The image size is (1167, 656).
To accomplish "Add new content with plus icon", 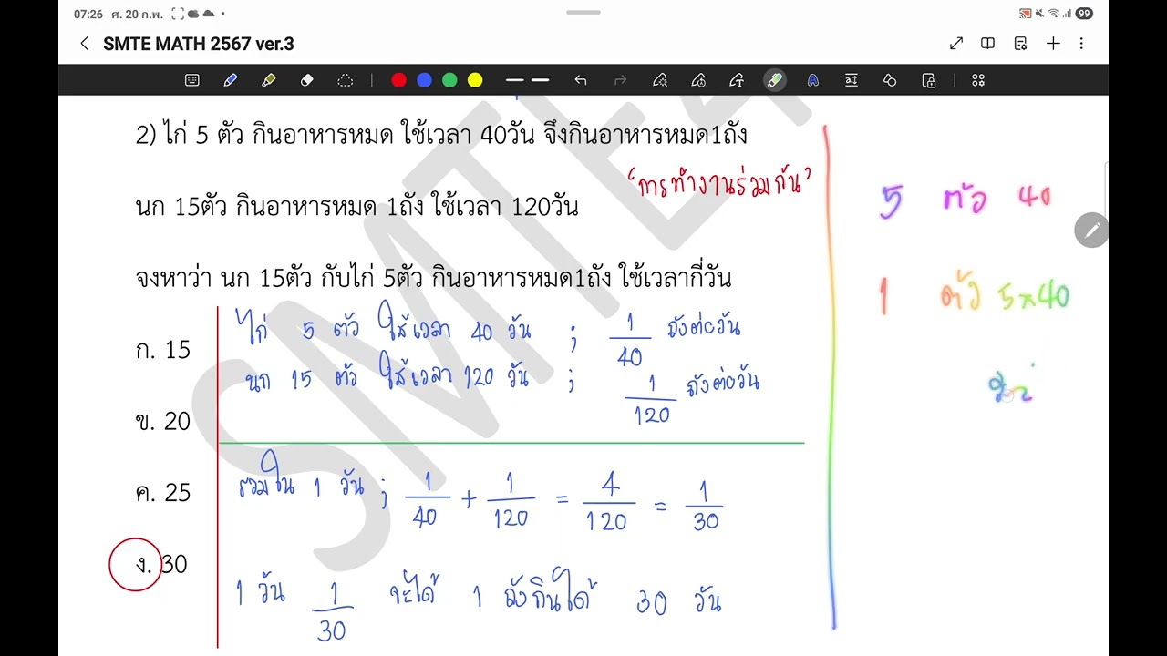I will point(1053,44).
